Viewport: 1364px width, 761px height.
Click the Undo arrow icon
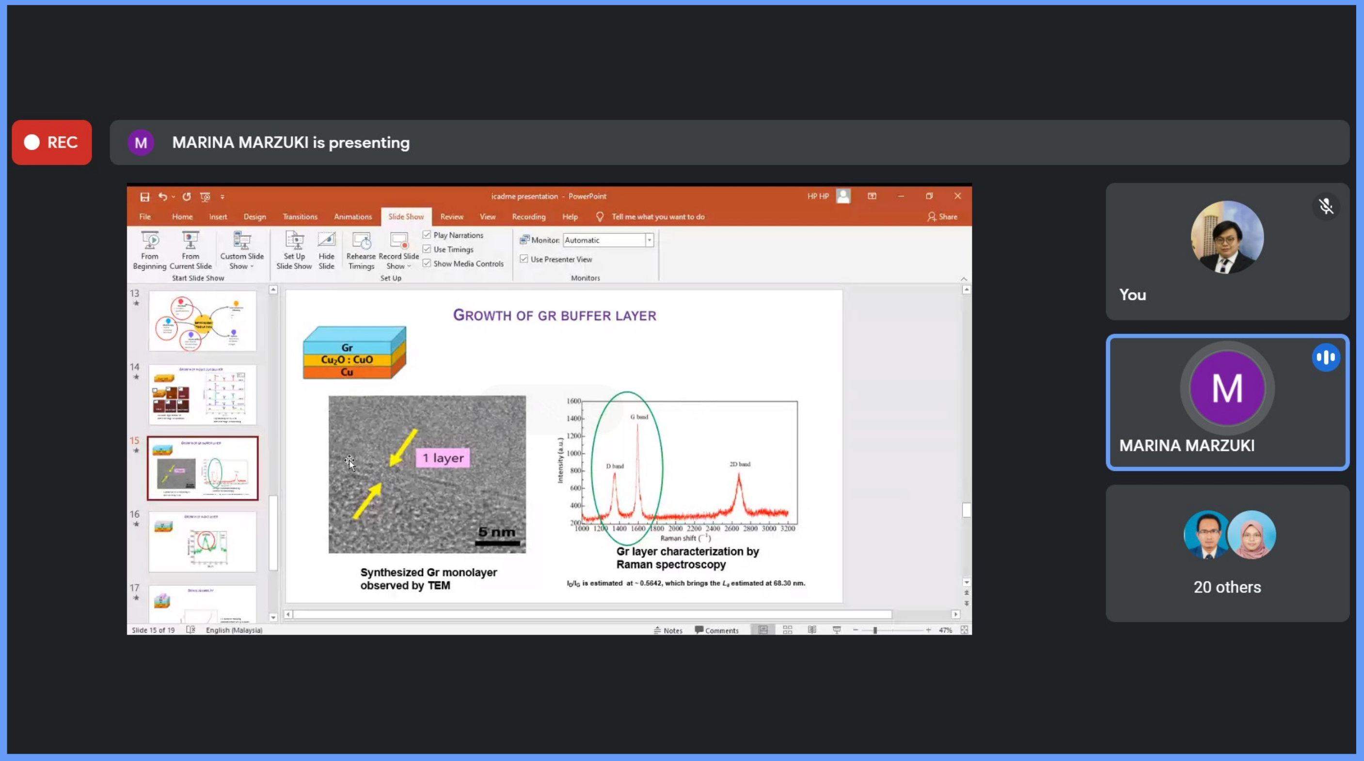162,197
